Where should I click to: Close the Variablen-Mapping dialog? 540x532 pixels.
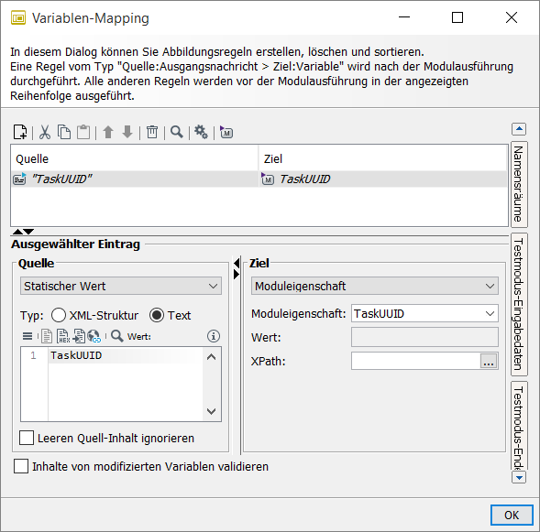coord(512,17)
